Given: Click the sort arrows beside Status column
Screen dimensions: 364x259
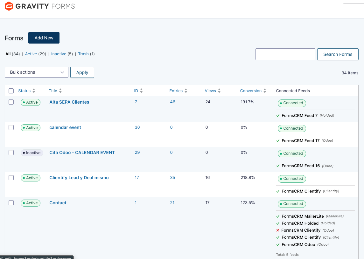Looking at the screenshot, I should pos(34,91).
